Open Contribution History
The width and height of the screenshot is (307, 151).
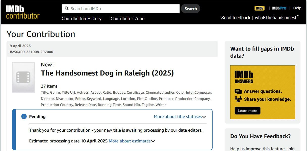click(x=82, y=19)
